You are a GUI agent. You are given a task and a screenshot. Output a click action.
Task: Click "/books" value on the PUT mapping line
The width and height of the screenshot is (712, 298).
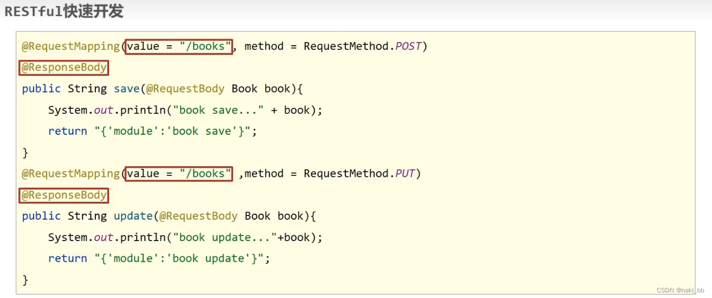click(206, 173)
